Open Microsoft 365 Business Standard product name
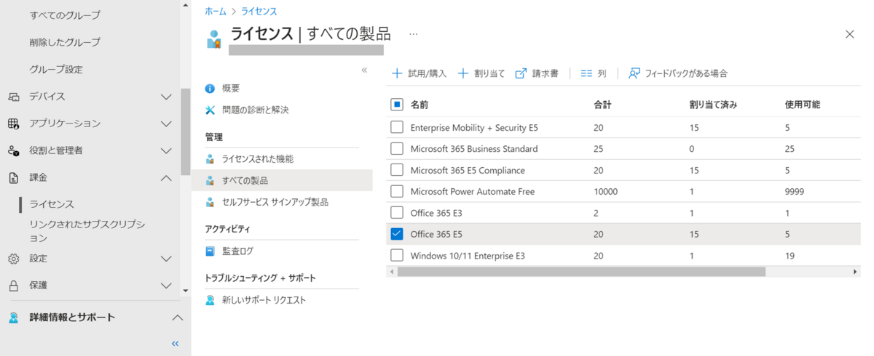Screen dimensions: 874x356 point(474,149)
